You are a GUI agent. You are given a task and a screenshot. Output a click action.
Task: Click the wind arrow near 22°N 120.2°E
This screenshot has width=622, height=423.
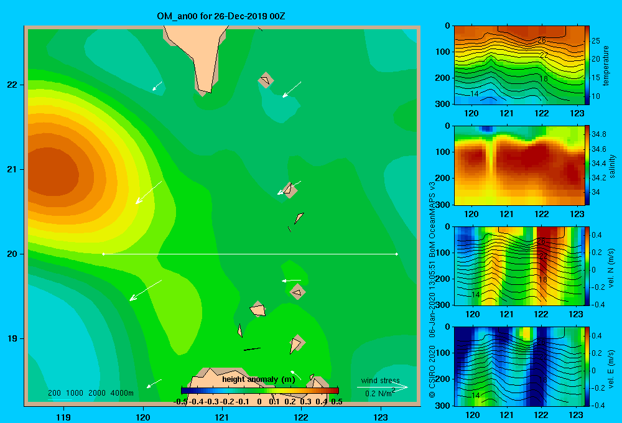pyautogui.click(x=157, y=86)
